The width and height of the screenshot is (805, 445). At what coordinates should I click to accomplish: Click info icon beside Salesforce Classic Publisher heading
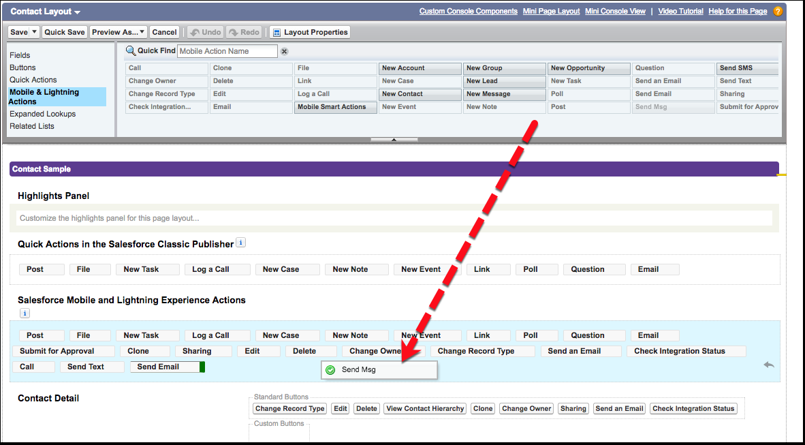click(240, 243)
